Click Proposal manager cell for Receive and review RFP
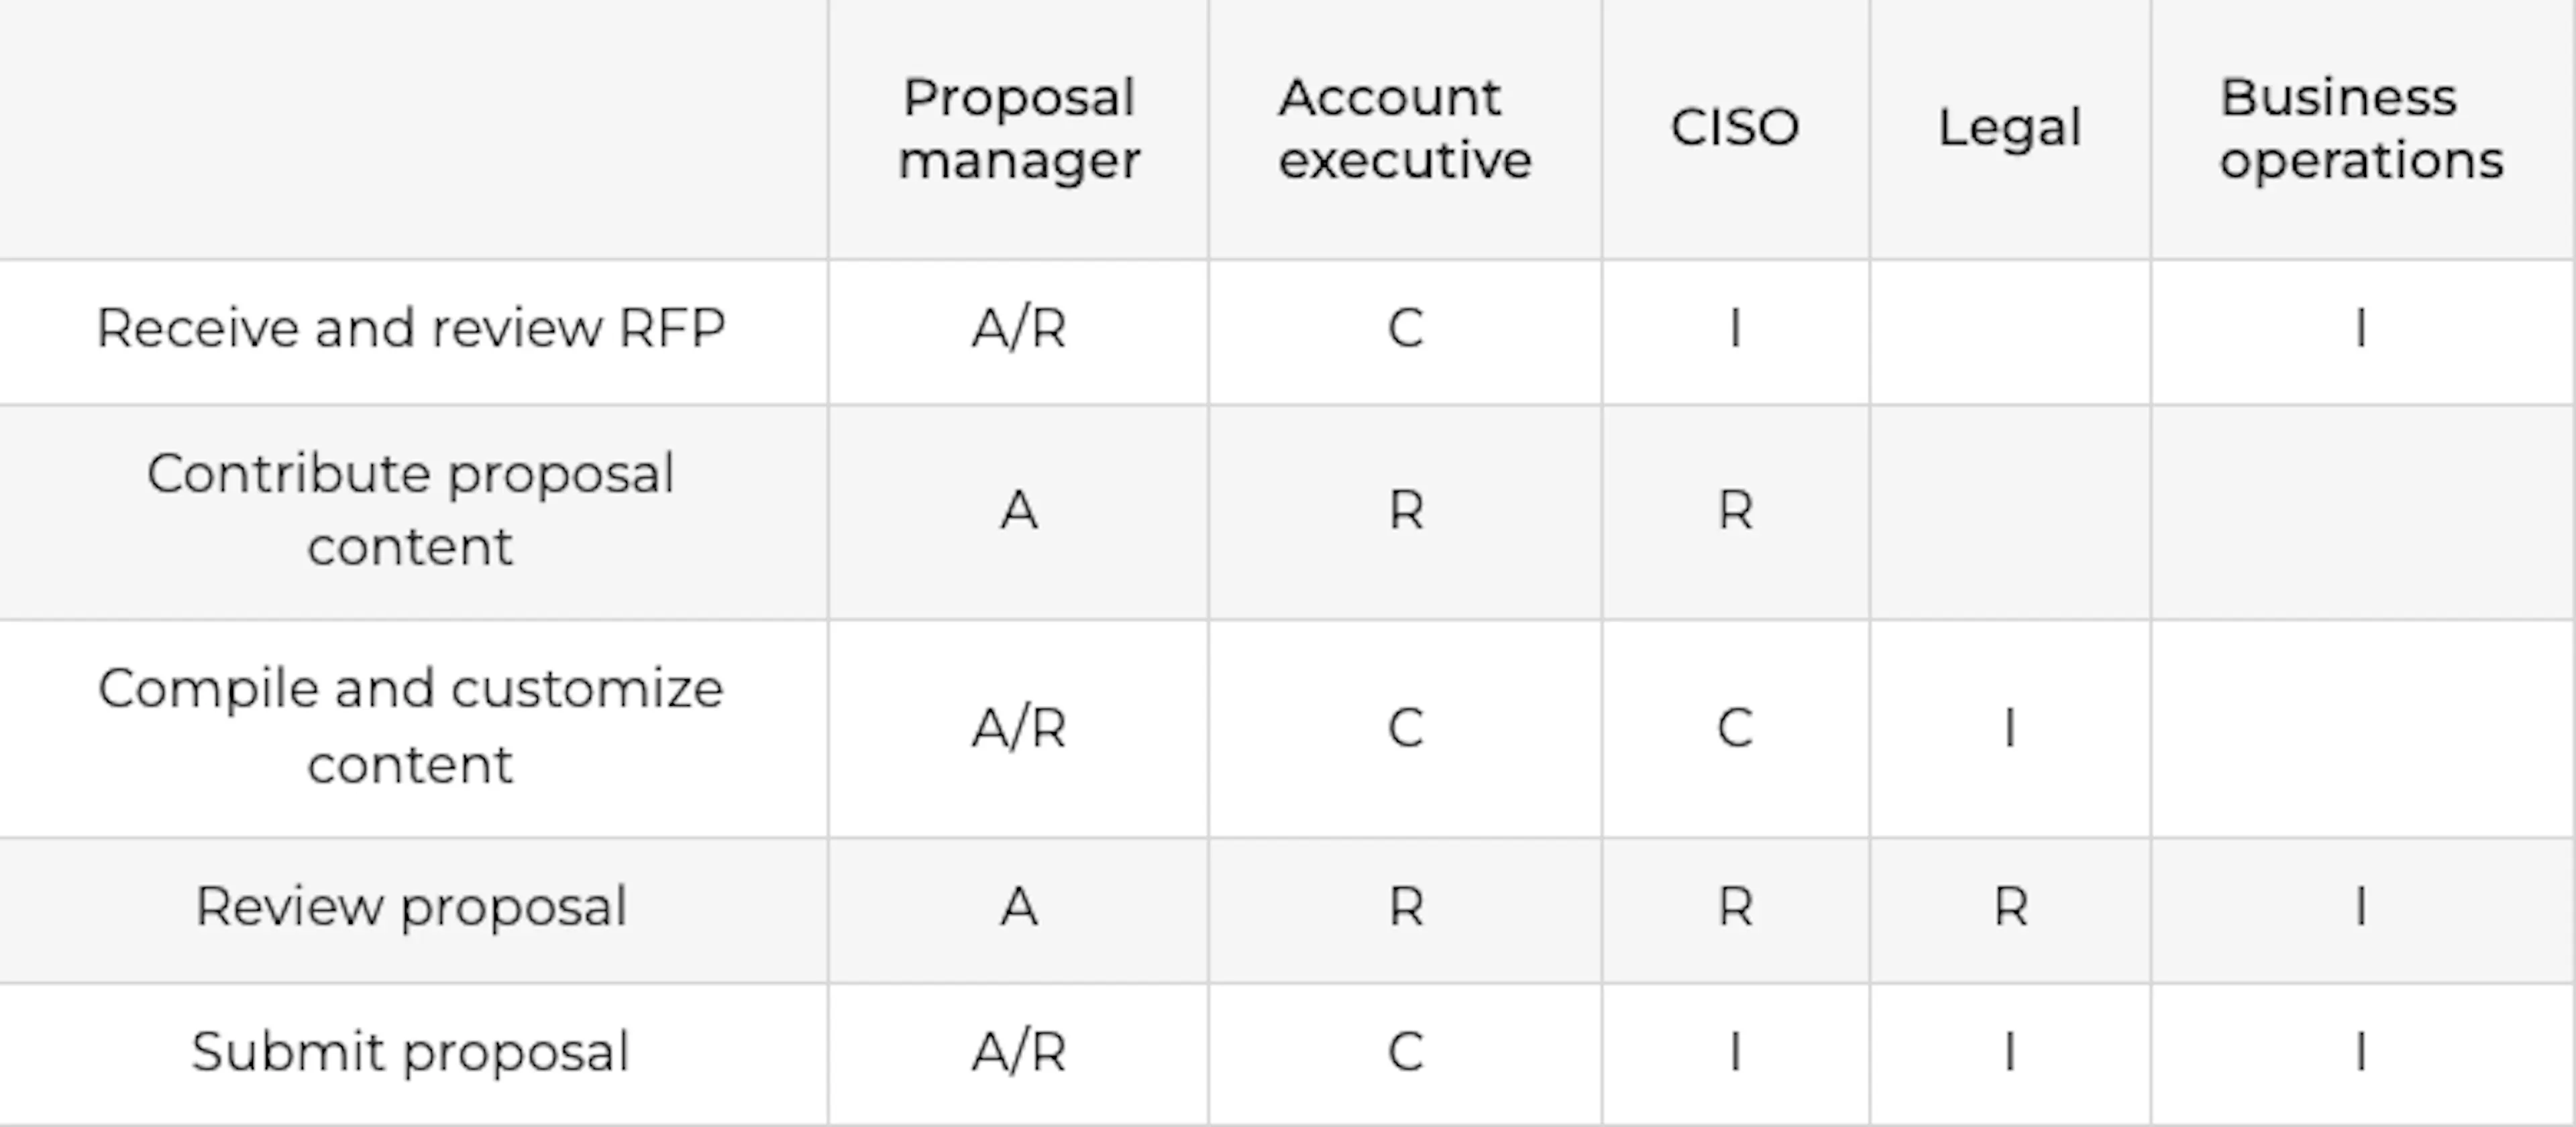This screenshot has width=2576, height=1127. click(1018, 329)
